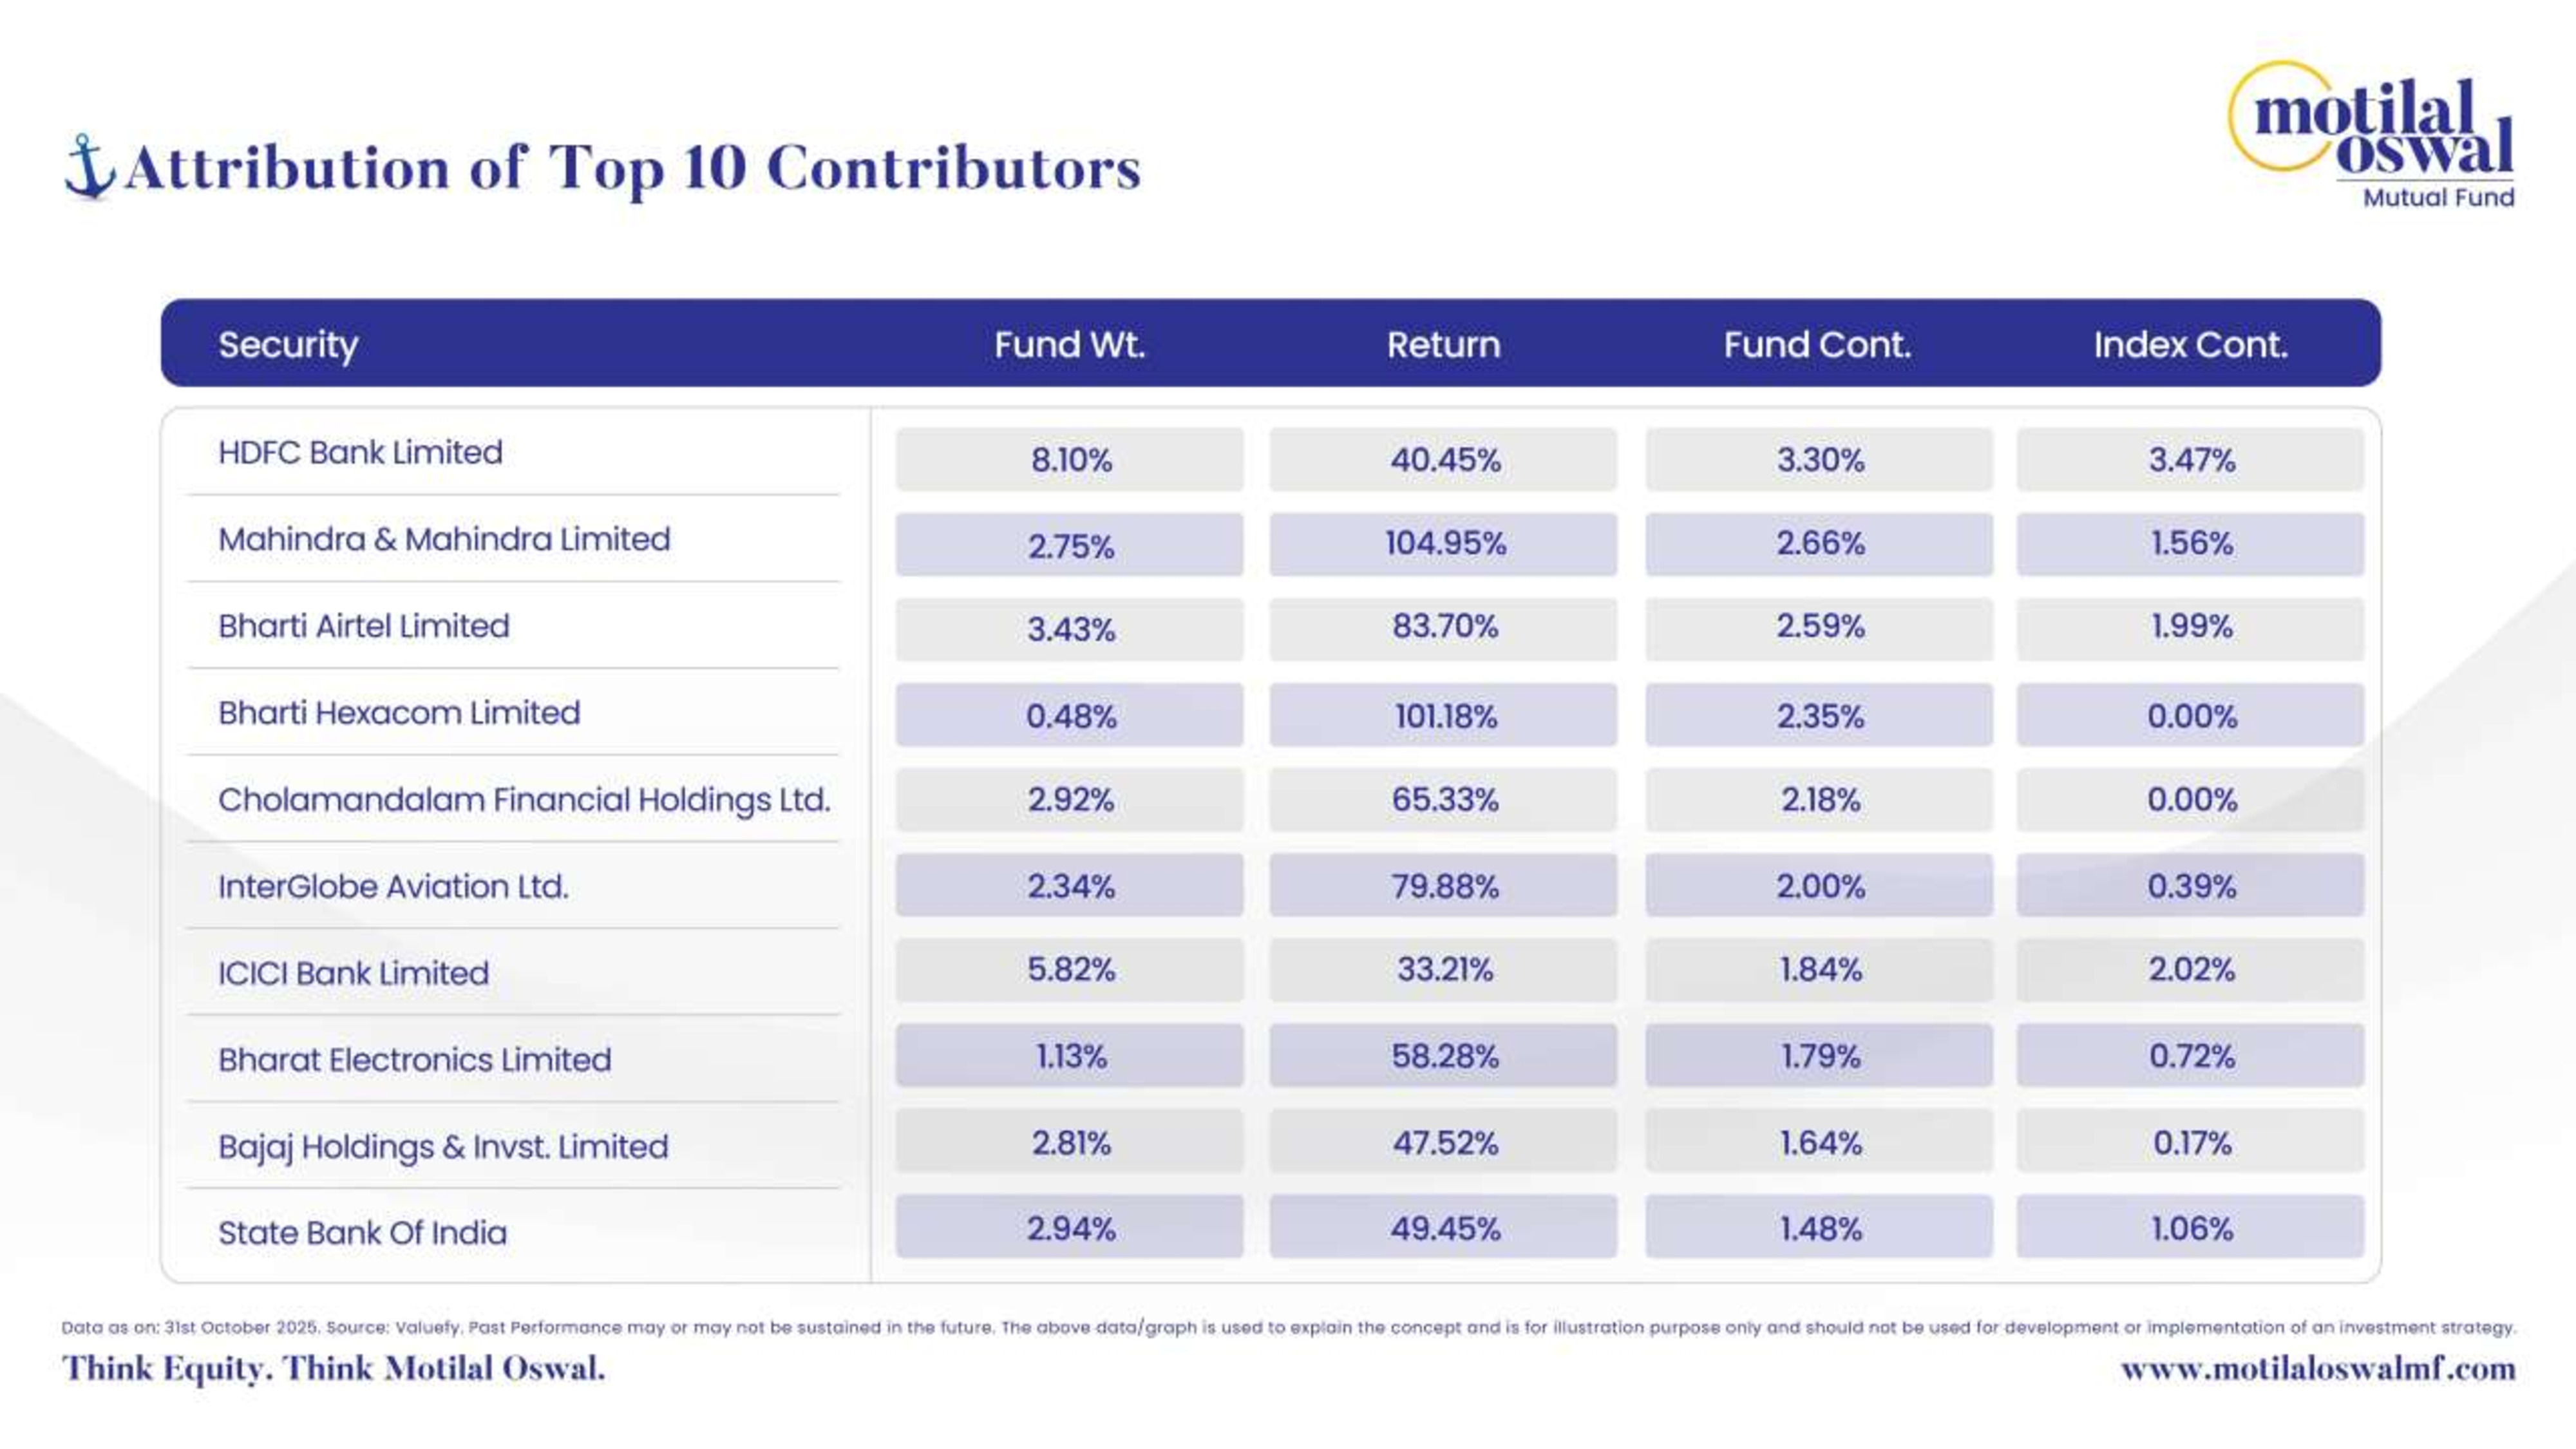Select the 104.95% return cell
The height and width of the screenshot is (1449, 2576).
[x=1444, y=544]
